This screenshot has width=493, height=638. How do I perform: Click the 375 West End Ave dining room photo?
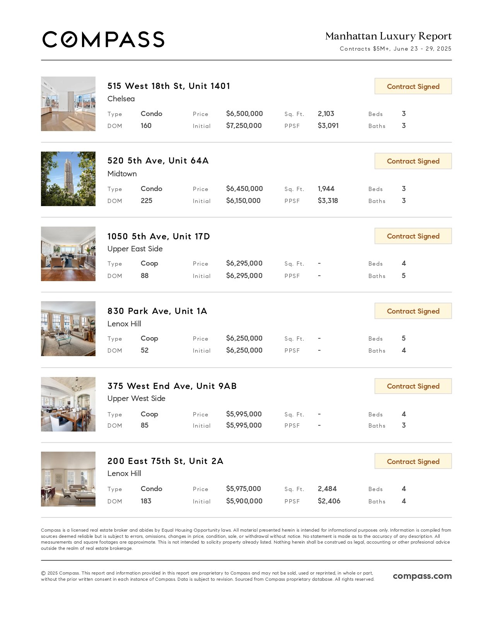tap(68, 404)
